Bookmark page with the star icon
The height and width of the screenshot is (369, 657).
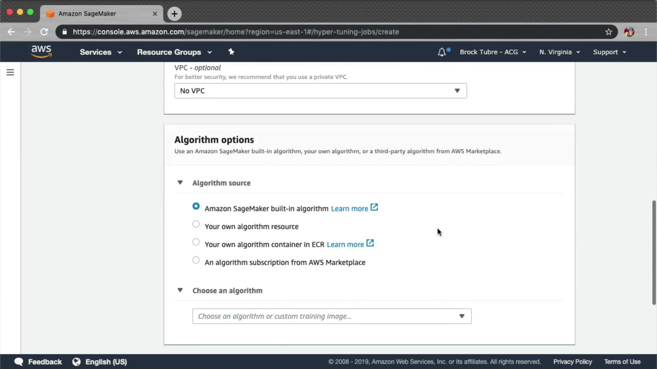608,32
